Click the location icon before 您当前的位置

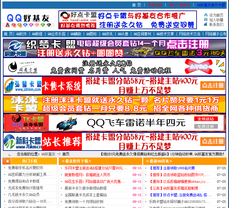[10, 154]
